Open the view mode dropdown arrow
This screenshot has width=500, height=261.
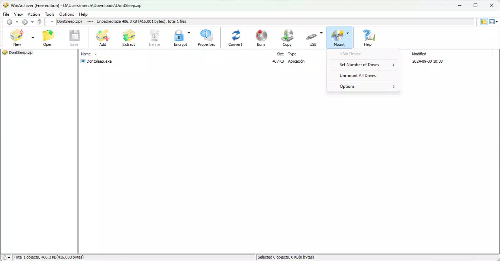tap(496, 22)
